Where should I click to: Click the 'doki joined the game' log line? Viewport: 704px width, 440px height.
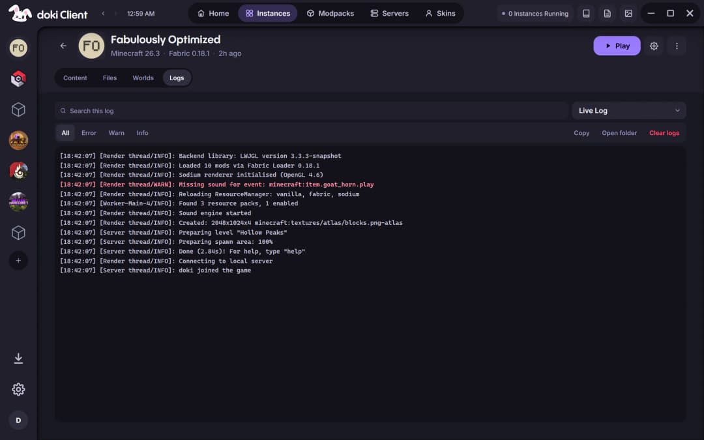pos(155,271)
